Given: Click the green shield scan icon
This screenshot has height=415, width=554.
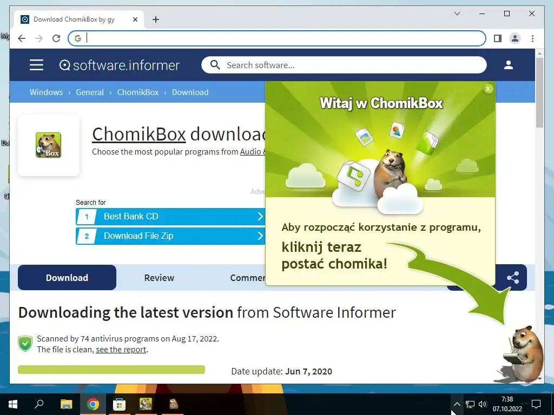Looking at the screenshot, I should [25, 344].
